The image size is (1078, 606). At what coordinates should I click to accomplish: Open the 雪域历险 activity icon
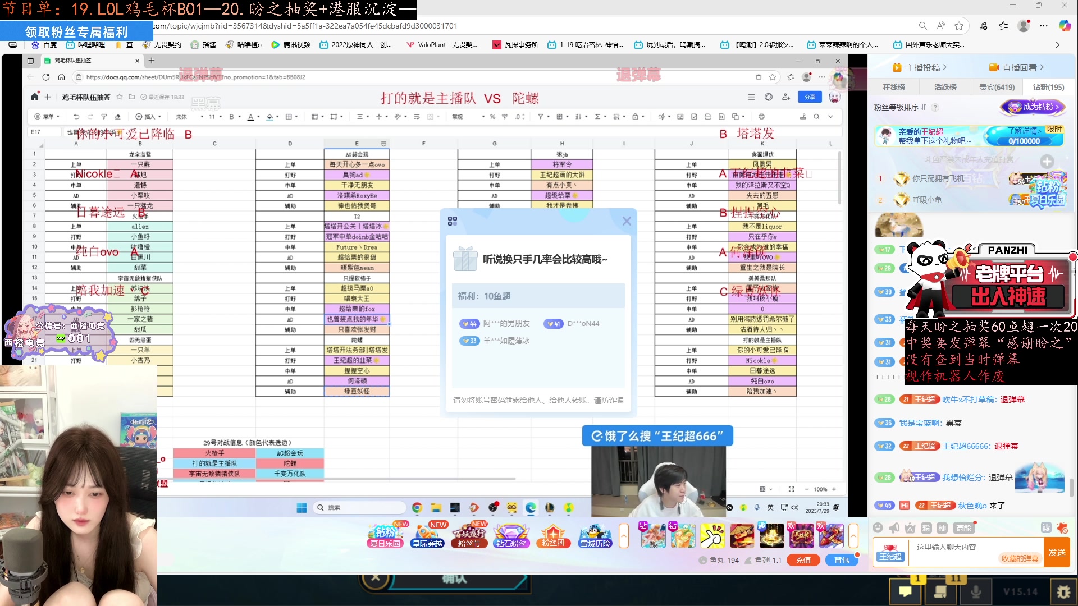tap(595, 535)
